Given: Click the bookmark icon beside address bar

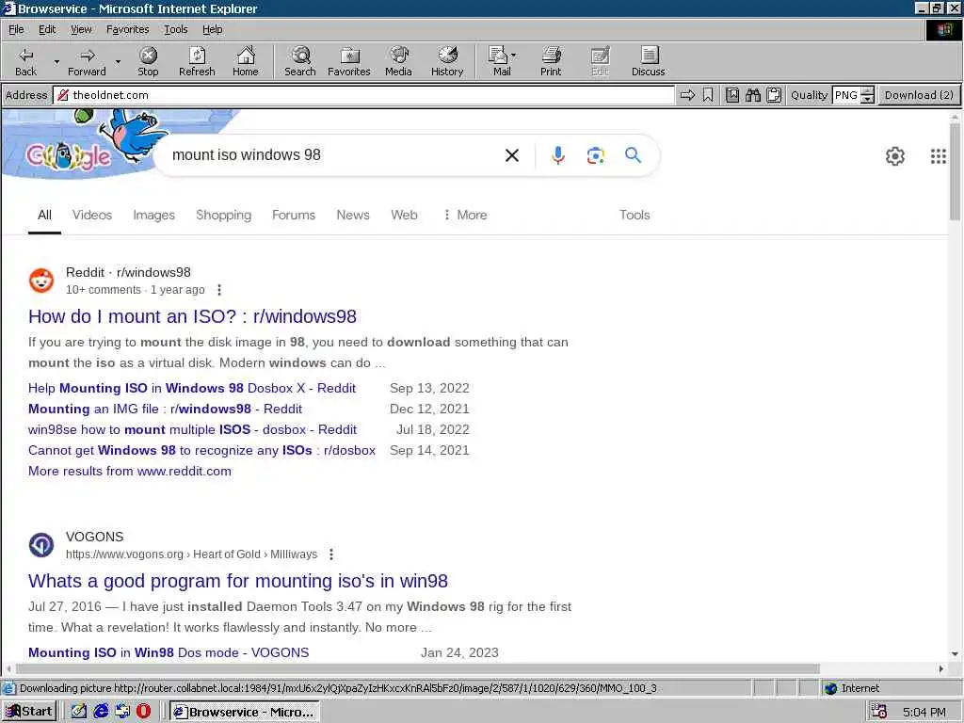Looking at the screenshot, I should coord(708,95).
